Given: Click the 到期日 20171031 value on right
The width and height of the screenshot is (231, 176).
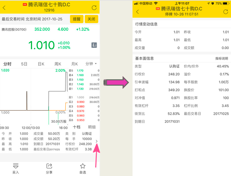Looking at the screenshot, I should pyautogui.click(x=172, y=121).
